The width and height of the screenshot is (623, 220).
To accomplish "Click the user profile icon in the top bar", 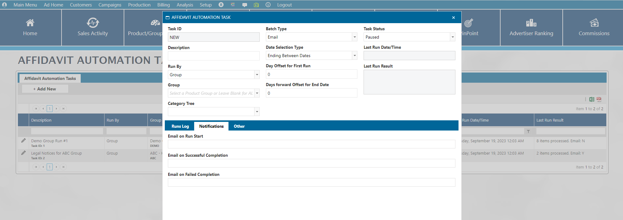I will pos(4,5).
